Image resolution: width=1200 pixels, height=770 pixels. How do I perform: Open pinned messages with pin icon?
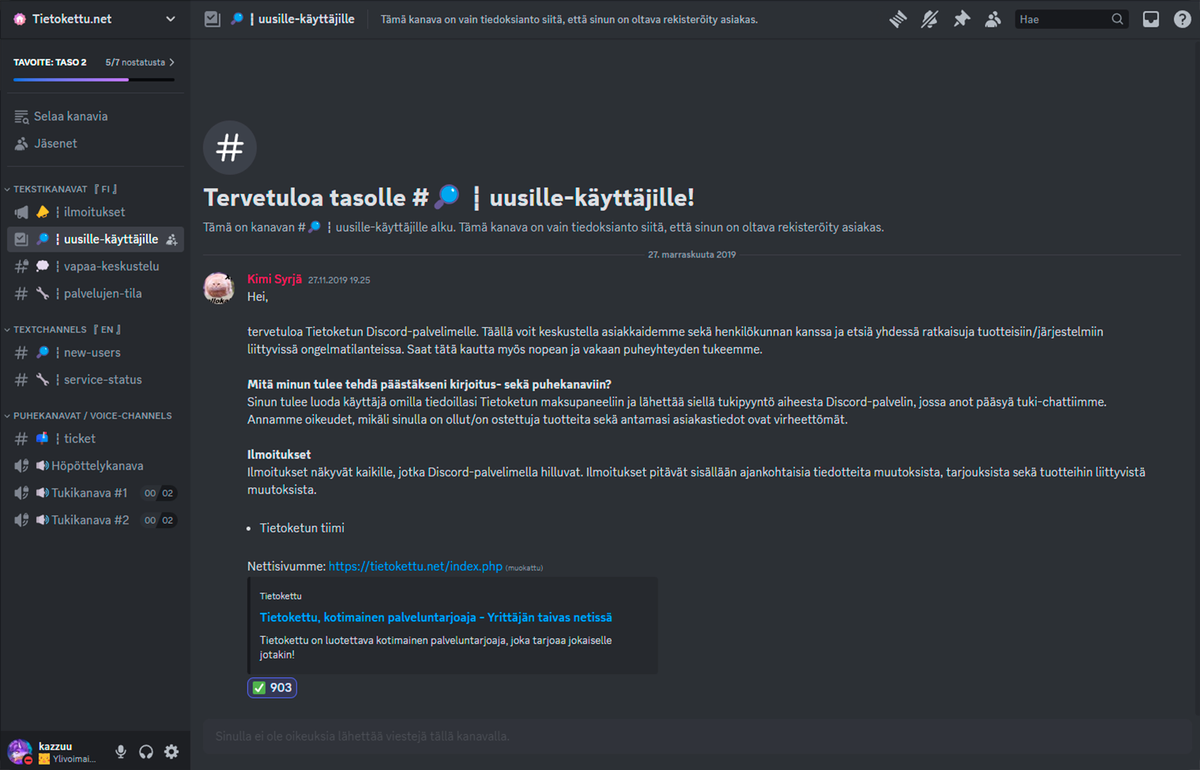961,19
